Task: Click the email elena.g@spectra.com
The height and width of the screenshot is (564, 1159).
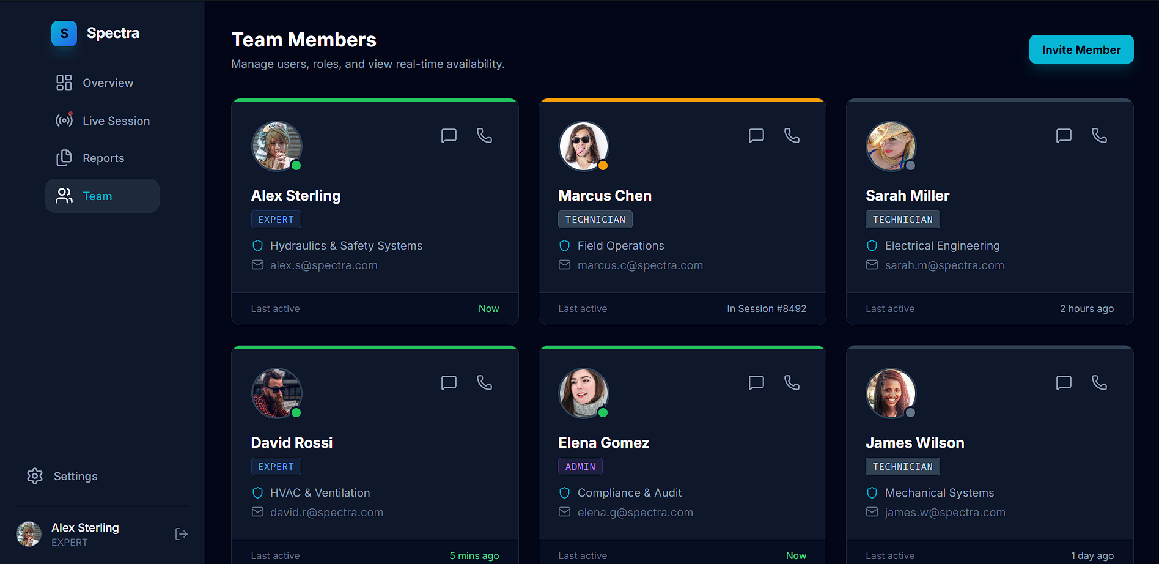Action: [x=635, y=513]
